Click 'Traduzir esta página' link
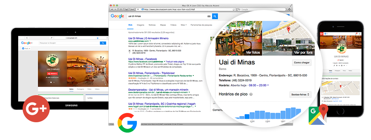The image size is (371, 140). (175, 61)
